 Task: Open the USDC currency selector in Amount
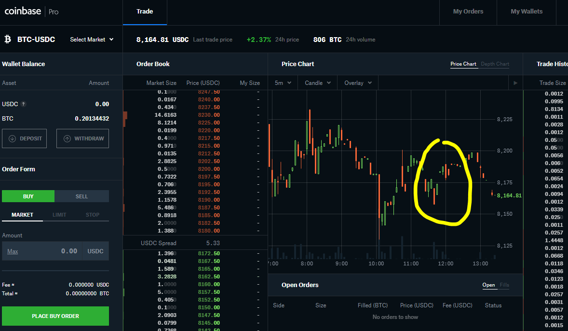(95, 251)
